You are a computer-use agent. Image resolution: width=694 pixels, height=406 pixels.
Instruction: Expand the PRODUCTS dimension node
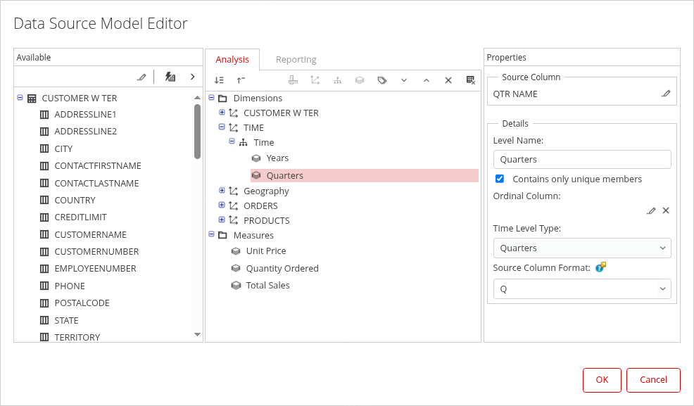tap(222, 220)
